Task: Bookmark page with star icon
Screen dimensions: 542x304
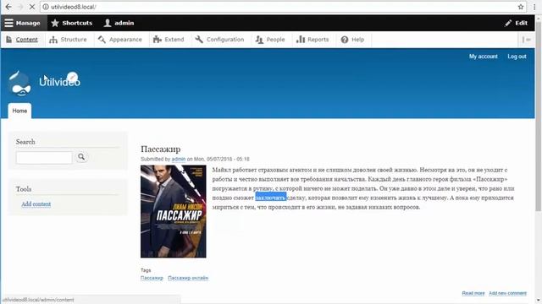Action: (521, 7)
